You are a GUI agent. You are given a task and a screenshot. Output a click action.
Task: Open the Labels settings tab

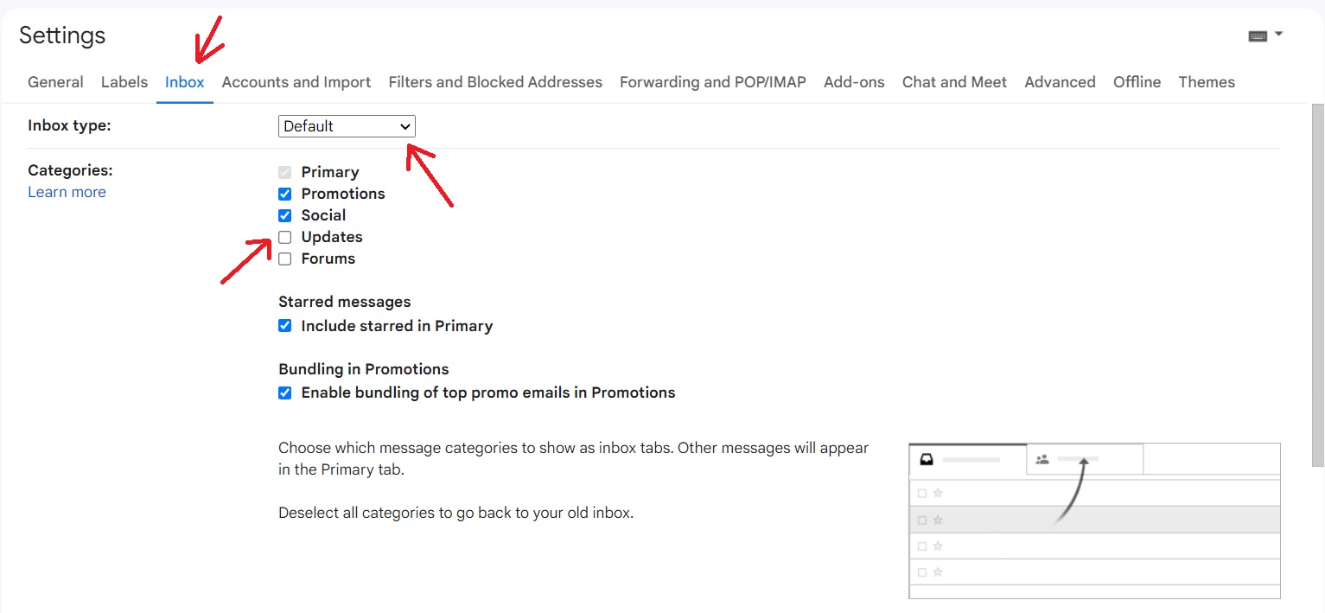pos(124,82)
